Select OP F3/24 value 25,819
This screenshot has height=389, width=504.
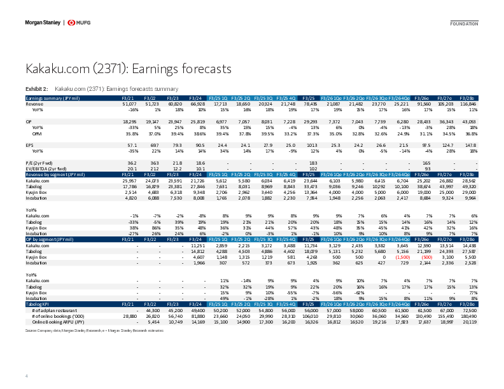click(x=198, y=121)
